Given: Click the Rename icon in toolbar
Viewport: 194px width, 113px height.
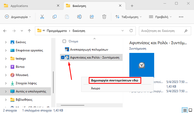Looking at the screenshot, I should [79, 17].
